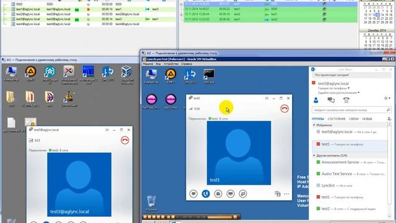The width and height of the screenshot is (396, 223).
Task: Switch to Contacts view in Lync Basic
Action: click(316, 100)
